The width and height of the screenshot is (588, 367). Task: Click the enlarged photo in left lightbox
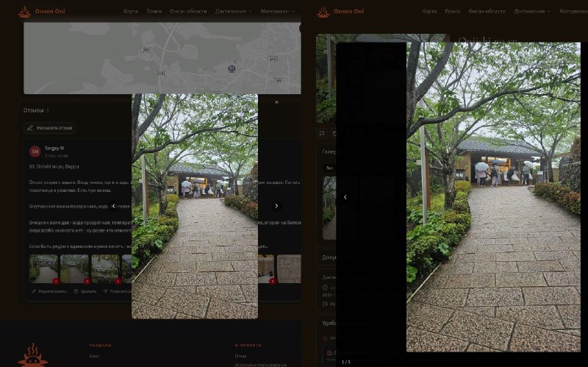tap(195, 206)
